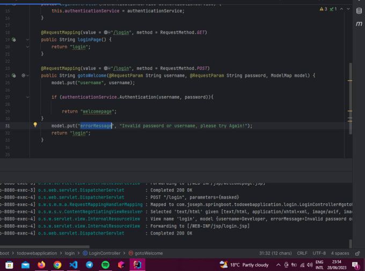Open Spotify from the taskbar

[105, 265]
